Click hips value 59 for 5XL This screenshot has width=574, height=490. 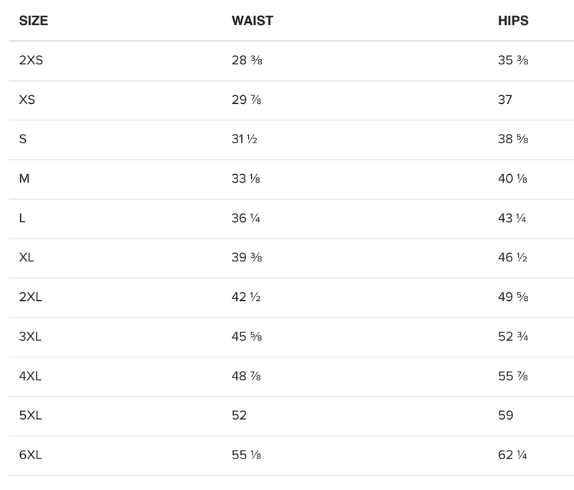click(x=505, y=415)
